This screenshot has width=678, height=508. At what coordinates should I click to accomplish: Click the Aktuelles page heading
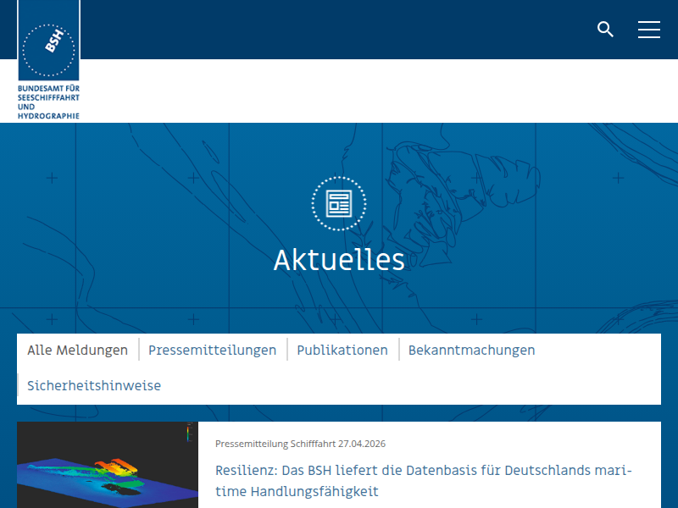click(339, 260)
